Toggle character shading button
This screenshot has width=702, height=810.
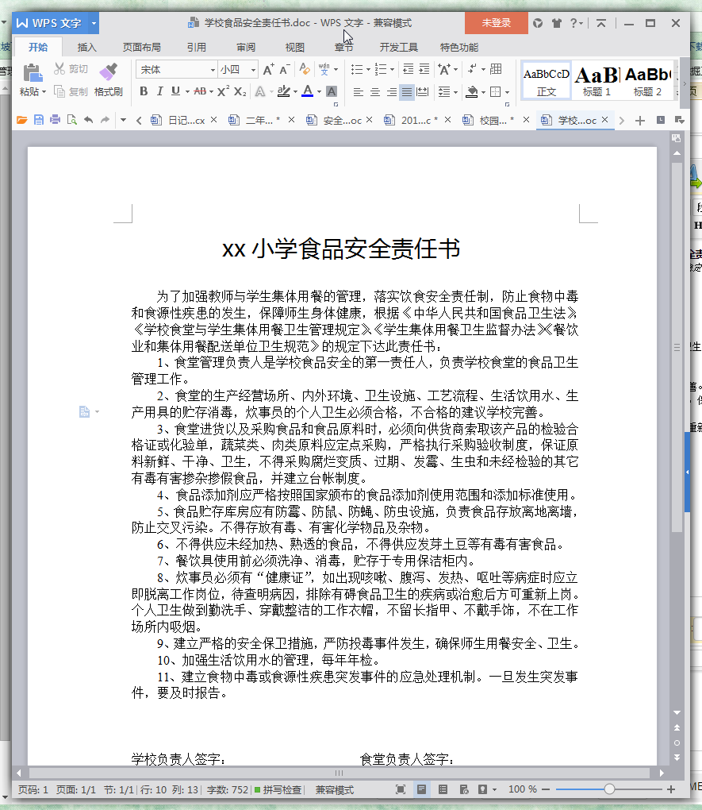pyautogui.click(x=332, y=92)
